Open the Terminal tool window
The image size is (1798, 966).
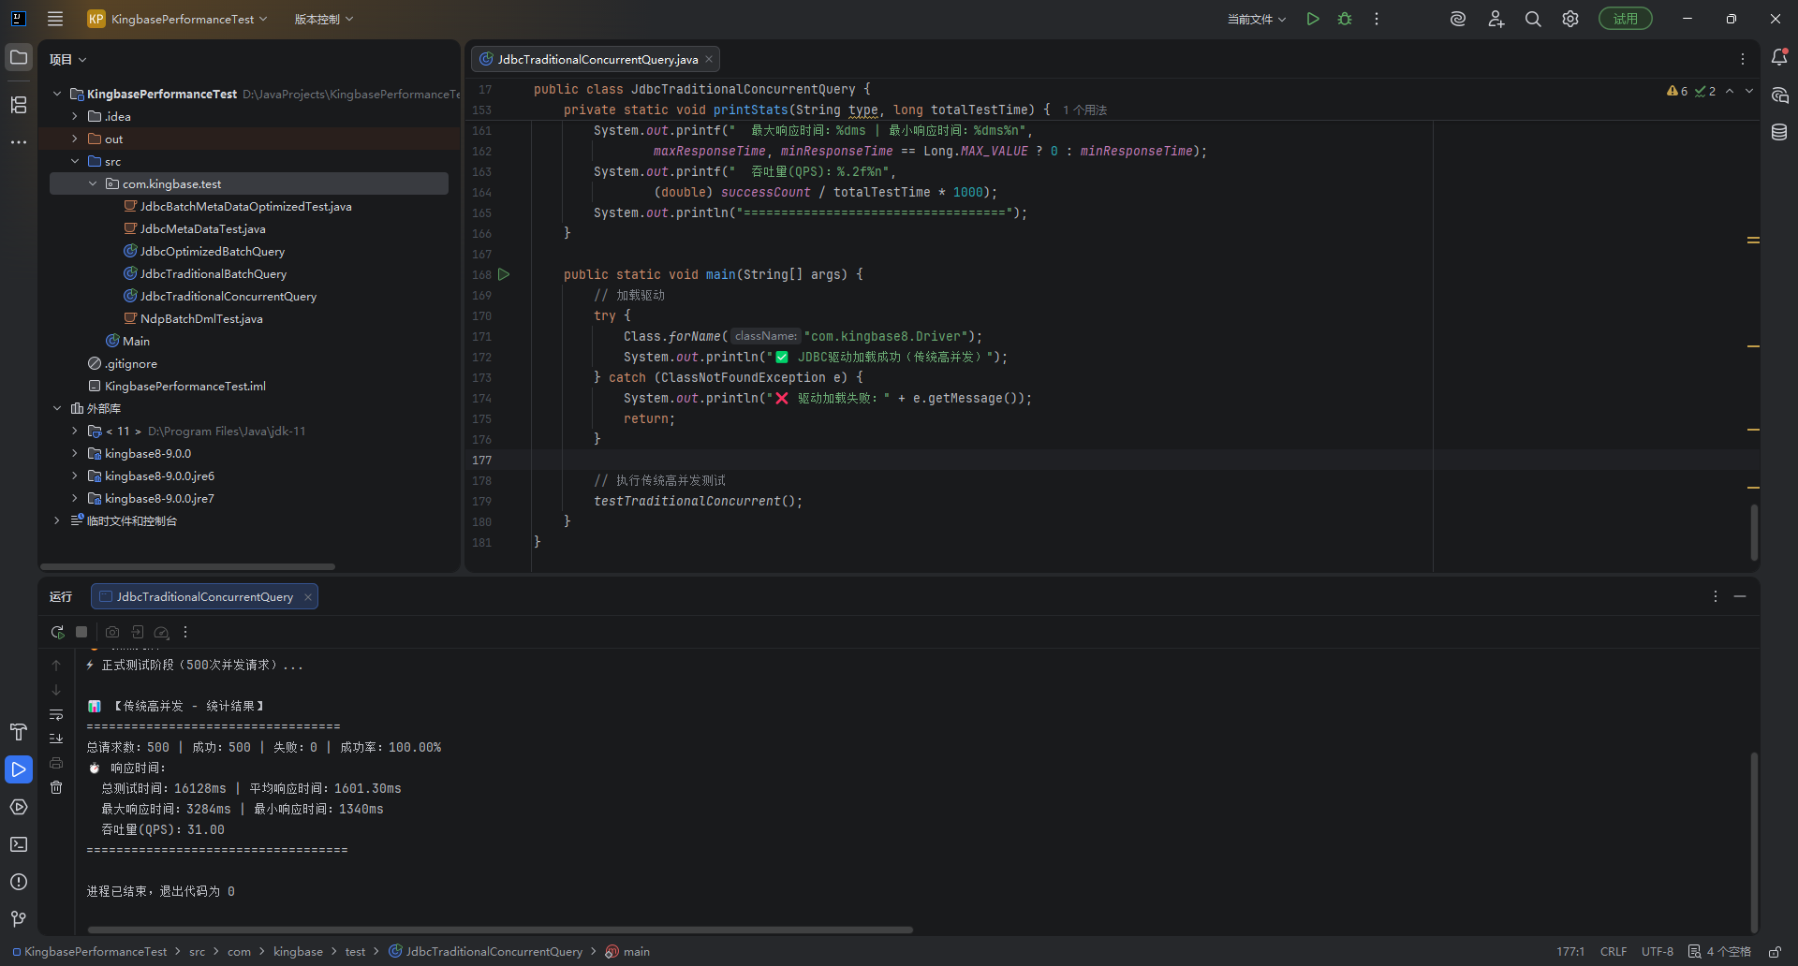19,844
